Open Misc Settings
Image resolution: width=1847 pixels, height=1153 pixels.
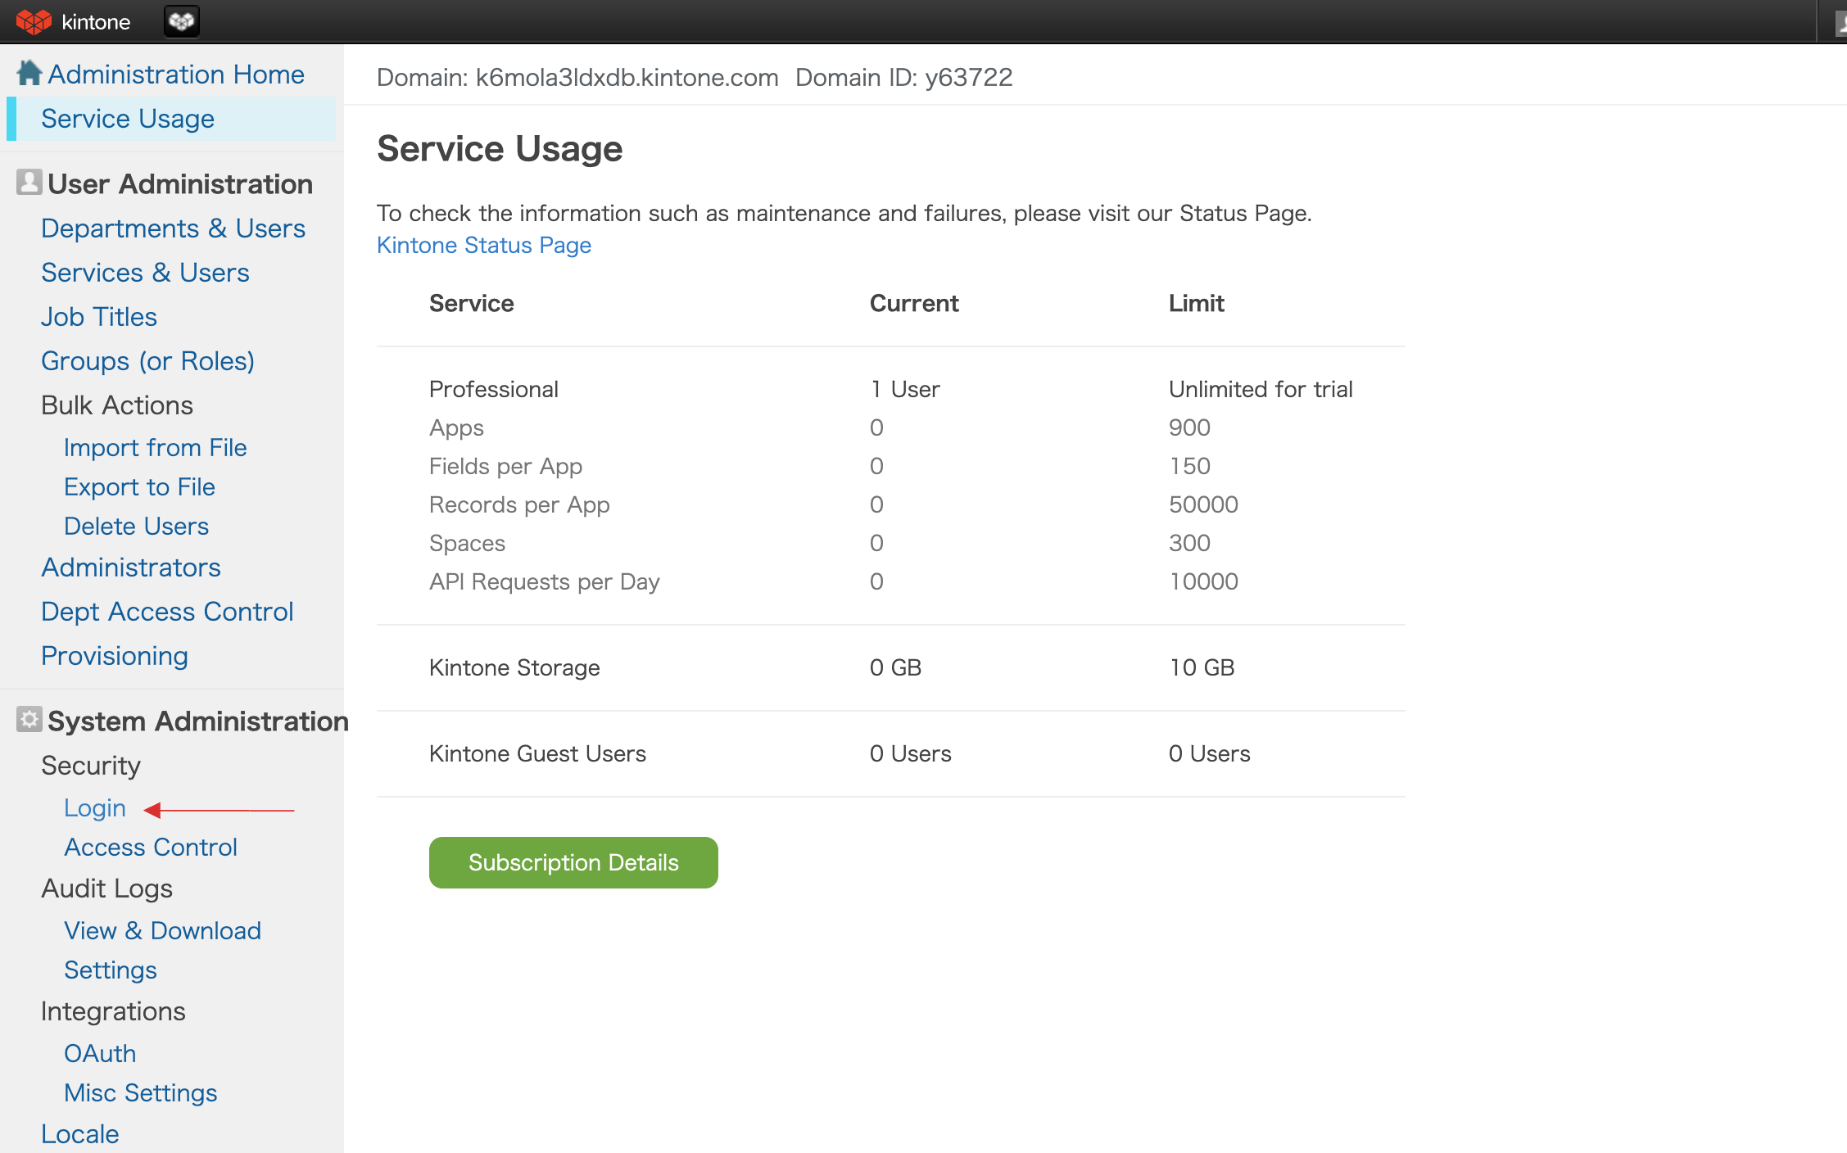pos(141,1093)
